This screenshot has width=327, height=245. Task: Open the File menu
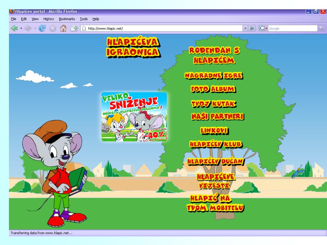[14, 19]
